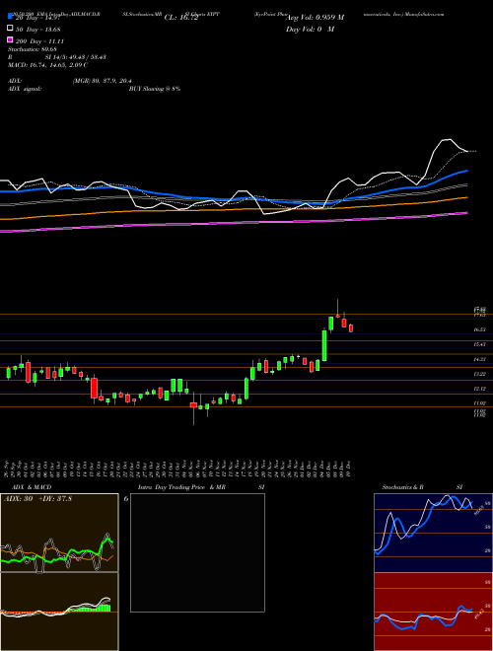
Task: Click the 'Intra Day Trading Price & MR' title
Action: pyautogui.click(x=182, y=487)
